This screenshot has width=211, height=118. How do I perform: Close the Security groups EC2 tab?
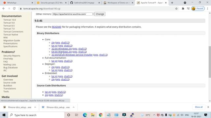[x=66, y=3]
